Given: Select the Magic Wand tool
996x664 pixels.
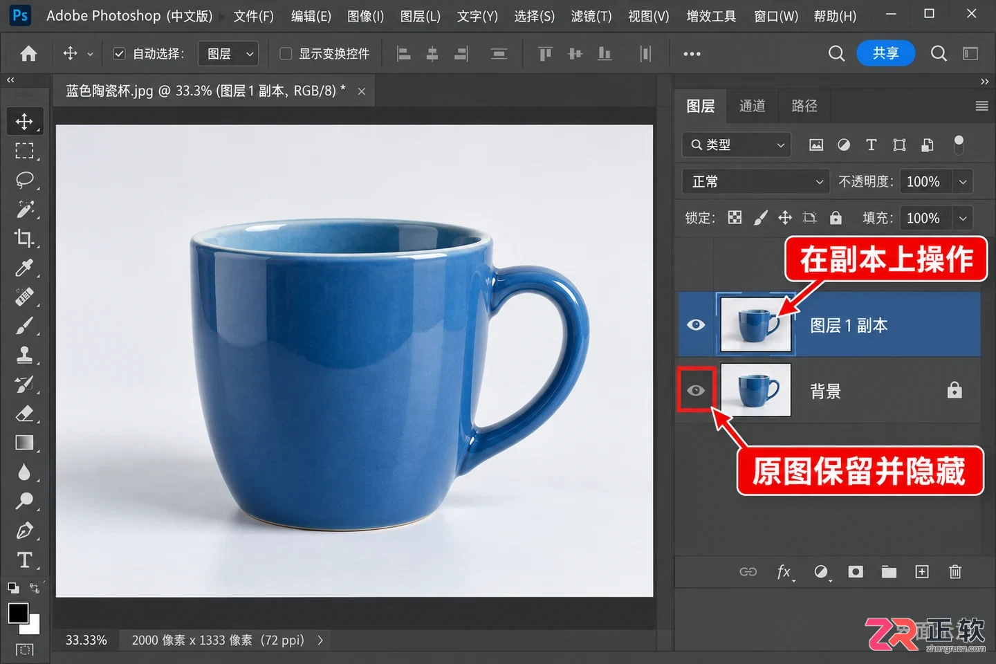Looking at the screenshot, I should [24, 209].
